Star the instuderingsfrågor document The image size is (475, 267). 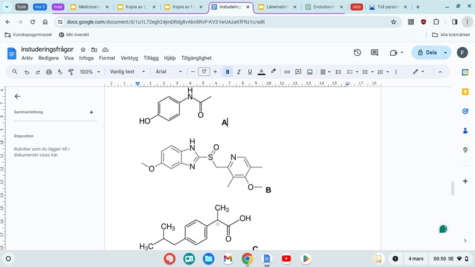tap(83, 50)
